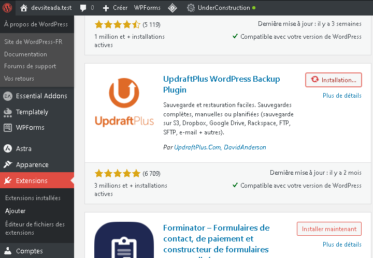Open WPForms in the admin bar
The width and height of the screenshot is (373, 258).
tap(147, 8)
